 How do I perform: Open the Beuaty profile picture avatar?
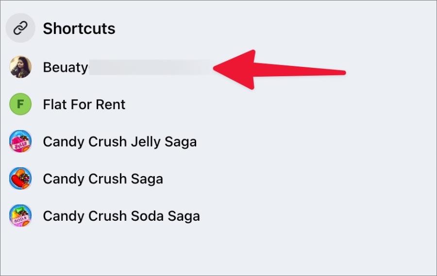tap(20, 67)
